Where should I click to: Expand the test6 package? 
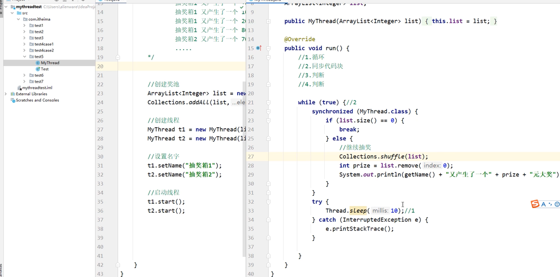coord(24,75)
